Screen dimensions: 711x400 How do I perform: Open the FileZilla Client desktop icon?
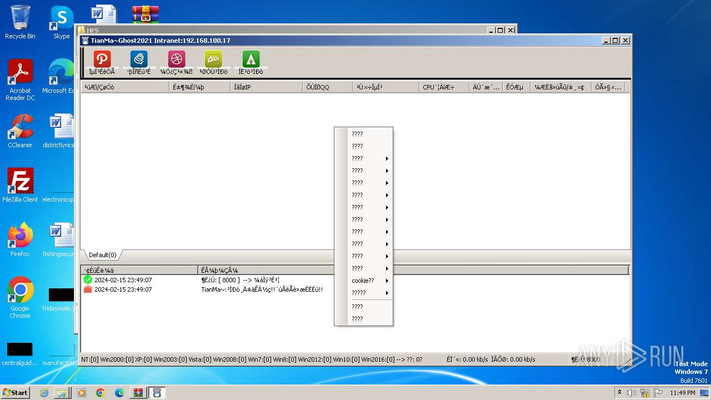[x=20, y=185]
